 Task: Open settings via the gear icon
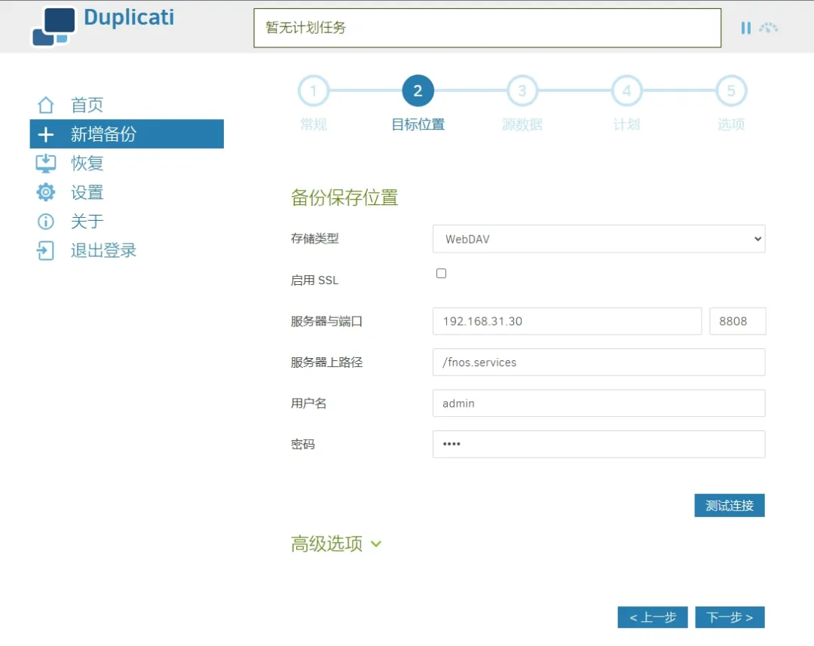pyautogui.click(x=46, y=192)
